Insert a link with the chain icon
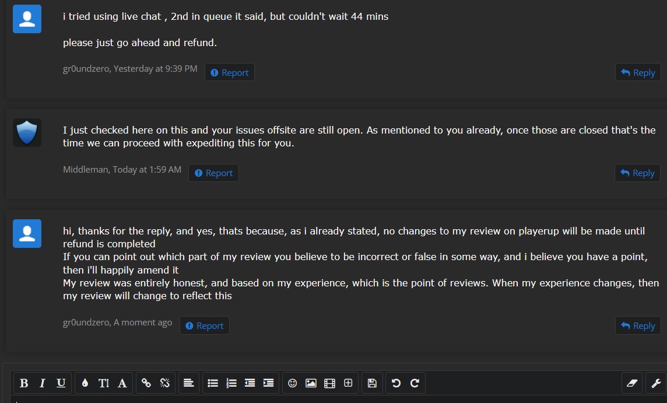The height and width of the screenshot is (403, 667). pyautogui.click(x=146, y=383)
